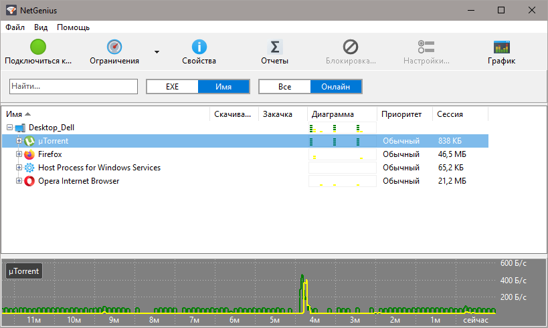548x328 pixels.
Task: Expand the Firefox tree node
Action: click(19, 154)
